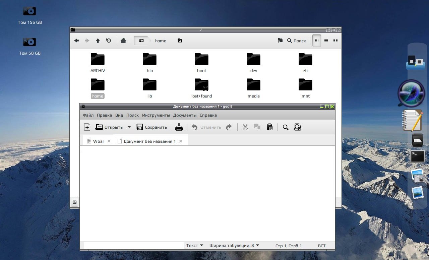Open the Ширина табуляции dropdown
Viewport: 429px width, 260px height.
(234, 246)
